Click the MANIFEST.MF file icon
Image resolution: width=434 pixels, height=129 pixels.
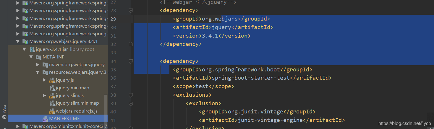click(45, 119)
